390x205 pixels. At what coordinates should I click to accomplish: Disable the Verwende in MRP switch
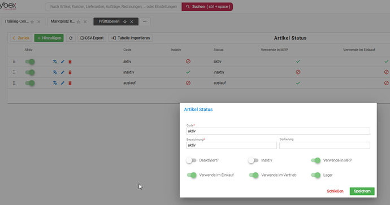315,160
